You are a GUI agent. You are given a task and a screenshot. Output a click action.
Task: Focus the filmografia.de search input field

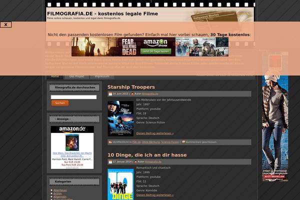(x=73, y=97)
